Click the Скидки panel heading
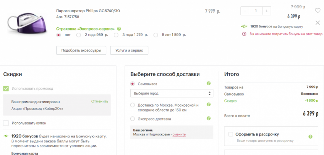 (12, 74)
